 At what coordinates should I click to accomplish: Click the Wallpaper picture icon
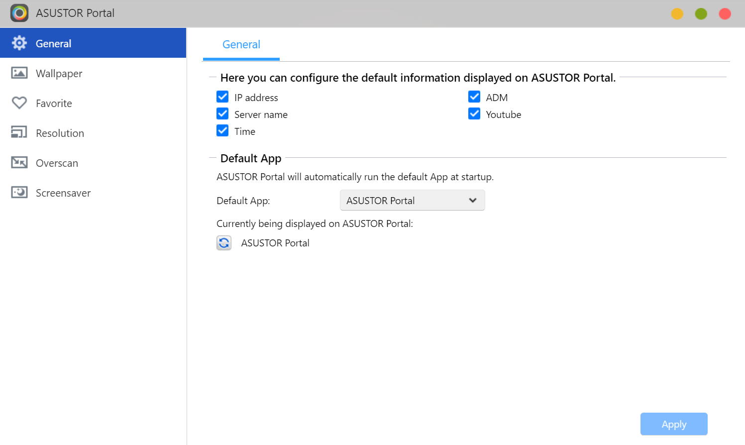[19, 73]
